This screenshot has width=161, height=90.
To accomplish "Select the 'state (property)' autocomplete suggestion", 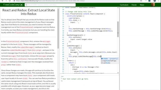I will tap(110, 59).
